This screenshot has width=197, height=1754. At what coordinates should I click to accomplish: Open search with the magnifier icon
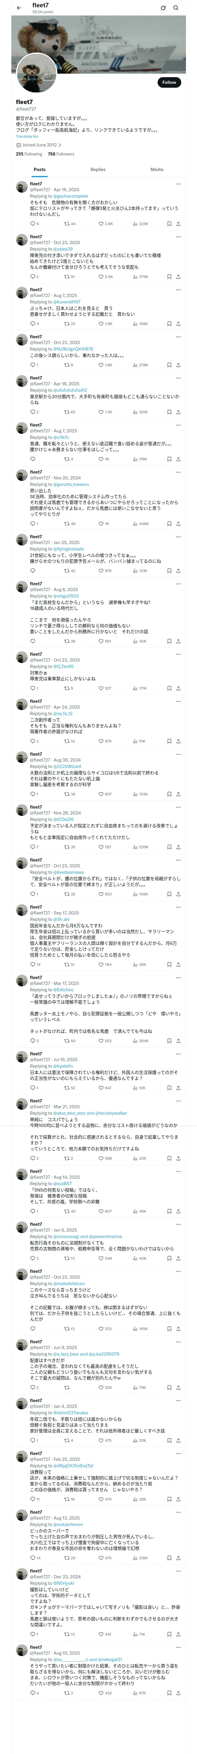point(176,8)
